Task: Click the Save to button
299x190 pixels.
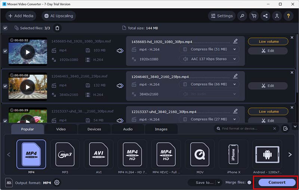Action: (204, 183)
